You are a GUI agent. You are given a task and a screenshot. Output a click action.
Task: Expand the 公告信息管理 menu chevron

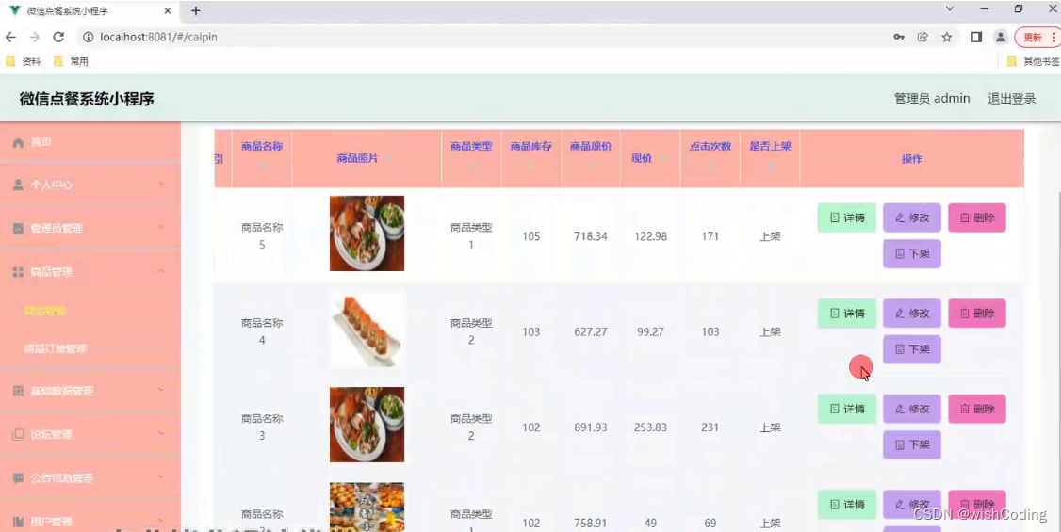tap(161, 476)
